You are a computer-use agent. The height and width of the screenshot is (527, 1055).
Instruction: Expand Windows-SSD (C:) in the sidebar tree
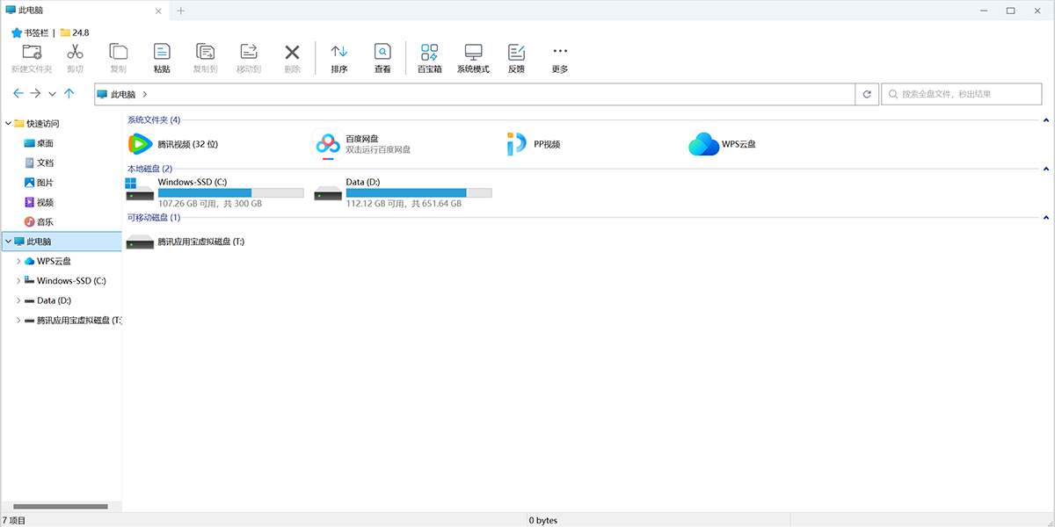pos(19,281)
